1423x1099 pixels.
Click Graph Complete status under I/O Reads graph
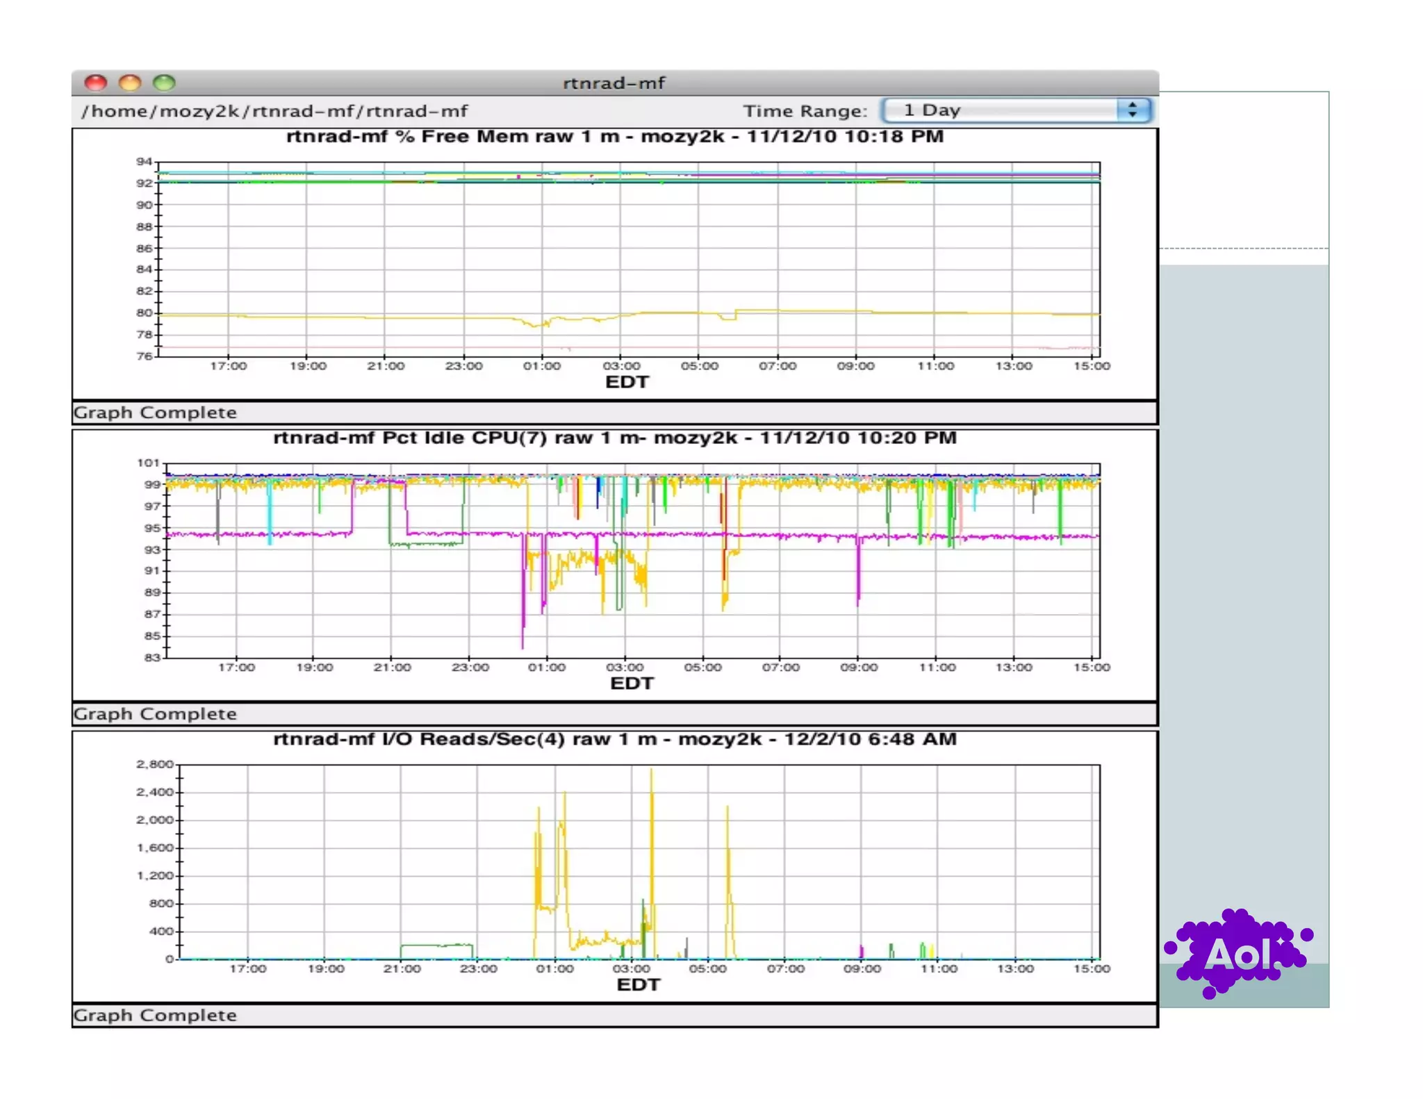[x=156, y=1016]
